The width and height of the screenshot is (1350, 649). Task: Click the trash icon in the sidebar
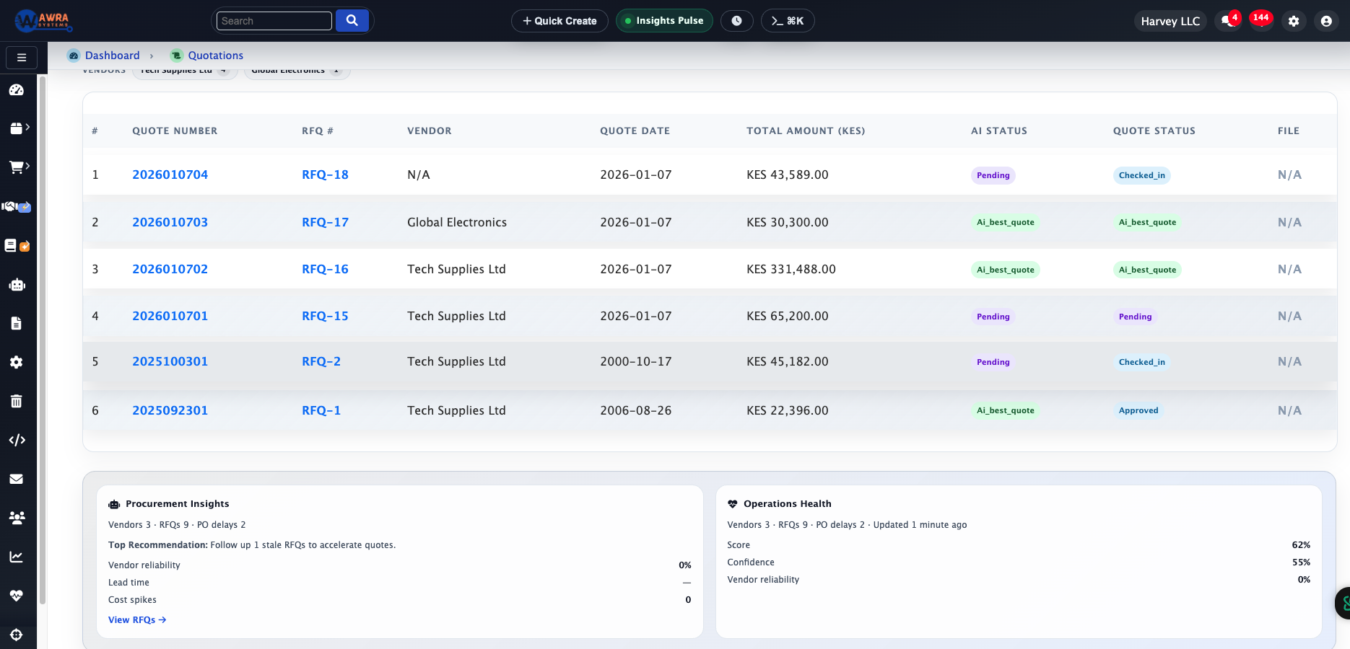pos(17,401)
